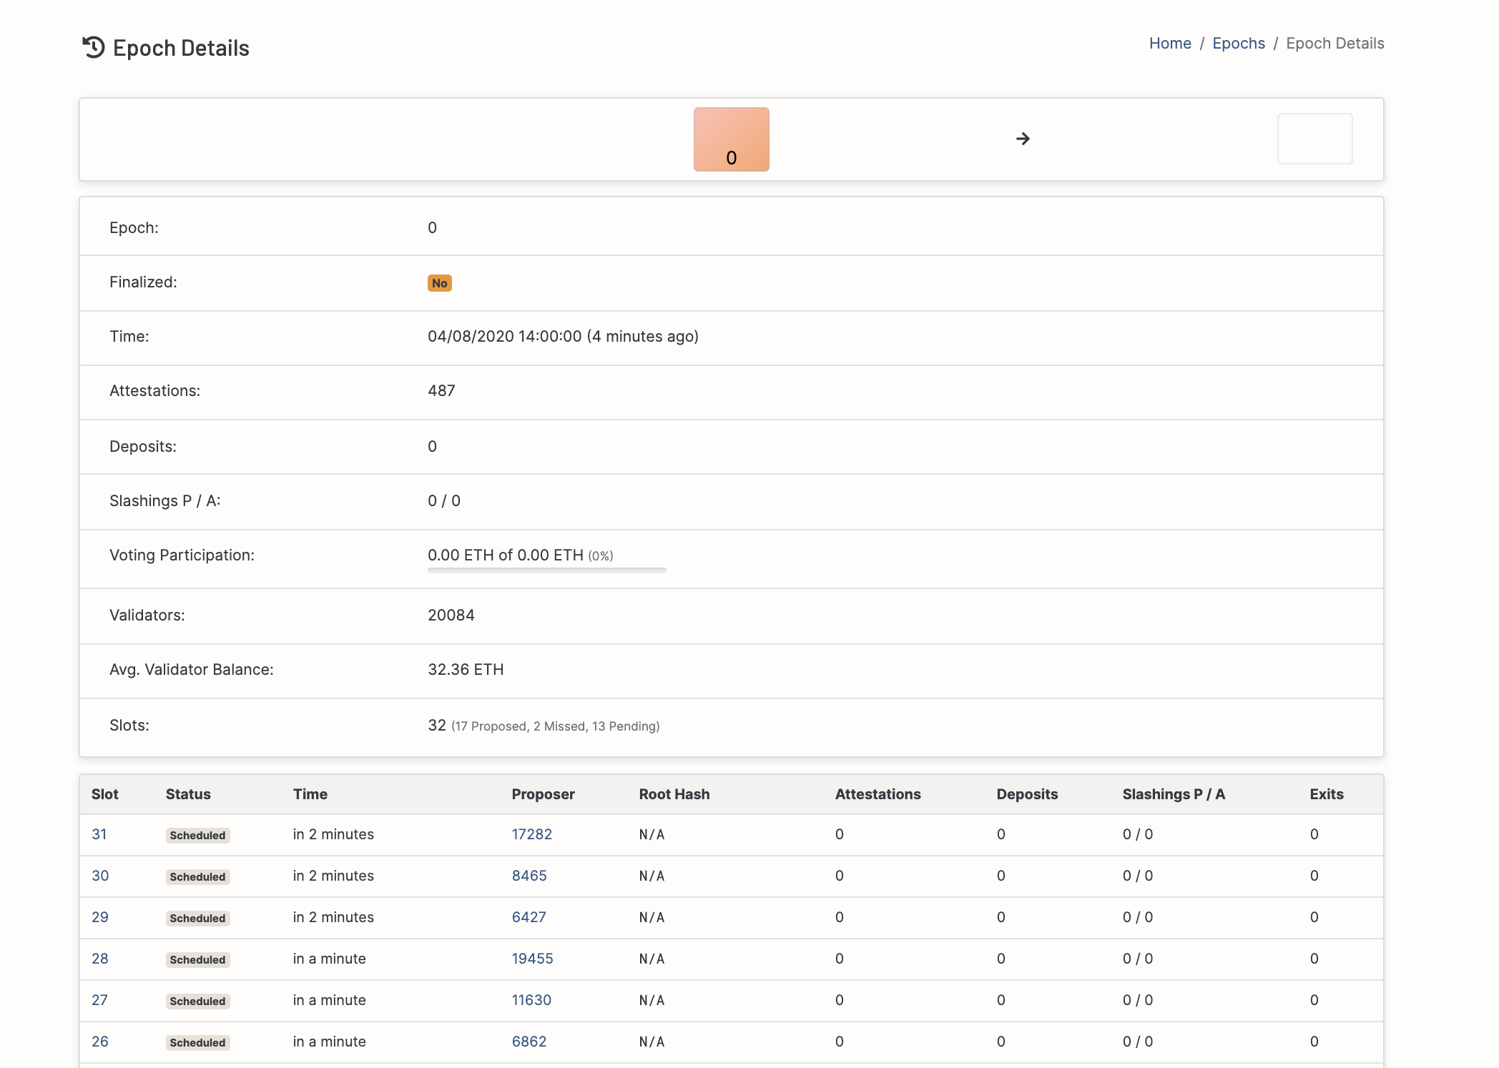Open slot 27 link
This screenshot has width=1499, height=1068.
tap(99, 1000)
